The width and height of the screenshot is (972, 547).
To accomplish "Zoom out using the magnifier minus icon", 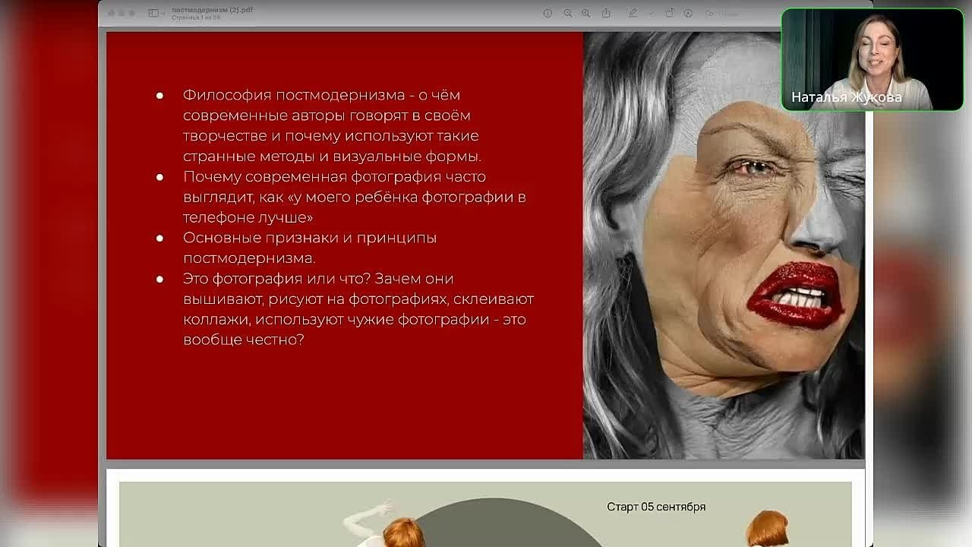I will point(567,13).
